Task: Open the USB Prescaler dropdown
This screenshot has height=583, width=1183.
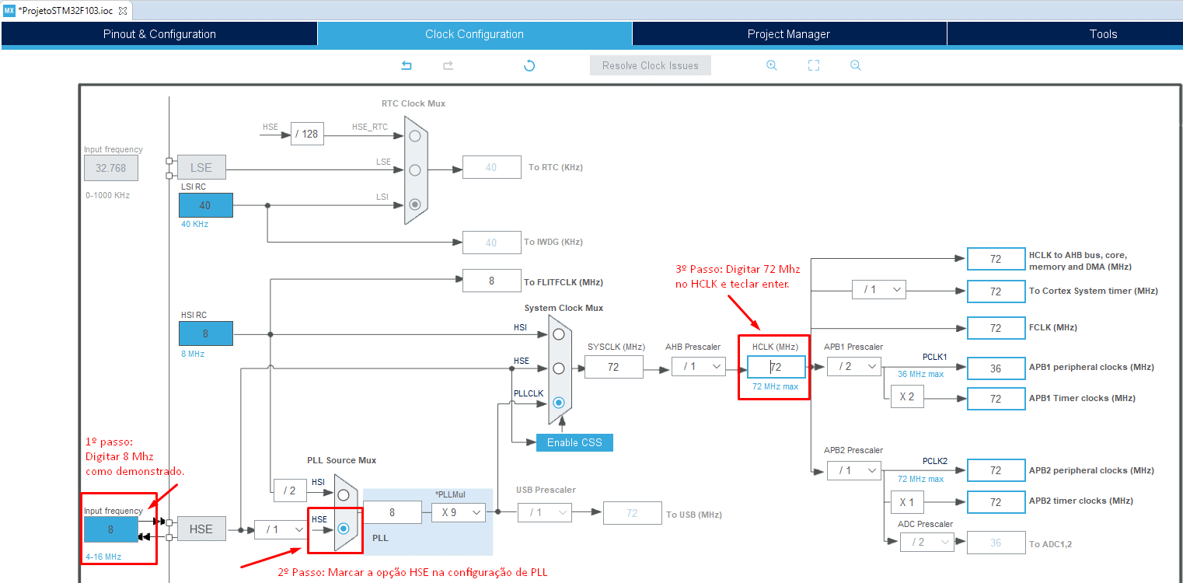Action: coord(545,512)
